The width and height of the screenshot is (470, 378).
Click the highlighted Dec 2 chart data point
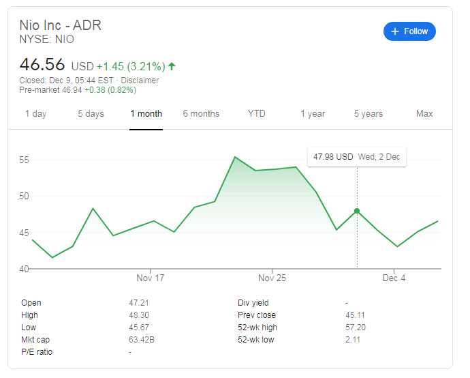coord(357,211)
